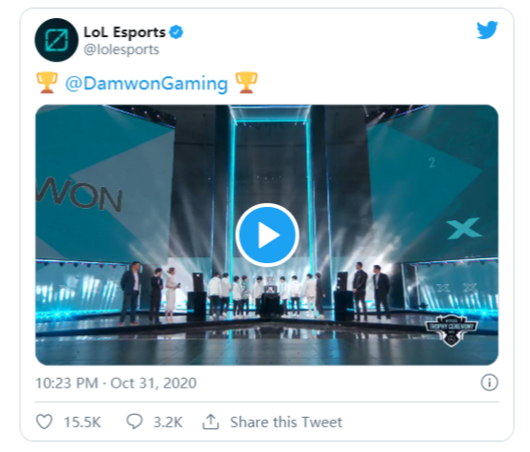
Task: Click the LoL Esports profile avatar
Action: [x=57, y=40]
